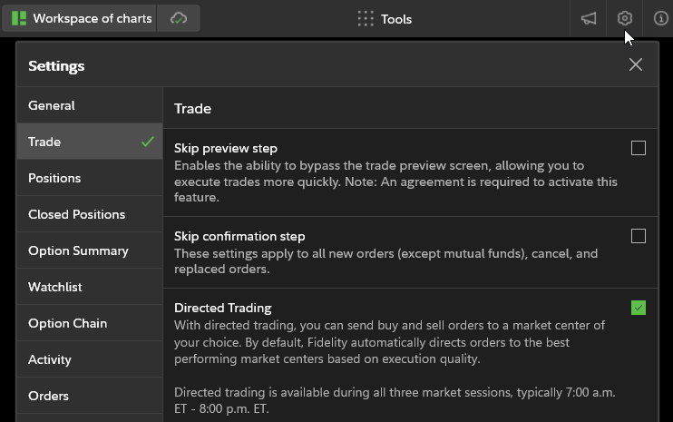Open the Closed Positions settings section
Viewport: 673px width, 422px height.
click(77, 214)
